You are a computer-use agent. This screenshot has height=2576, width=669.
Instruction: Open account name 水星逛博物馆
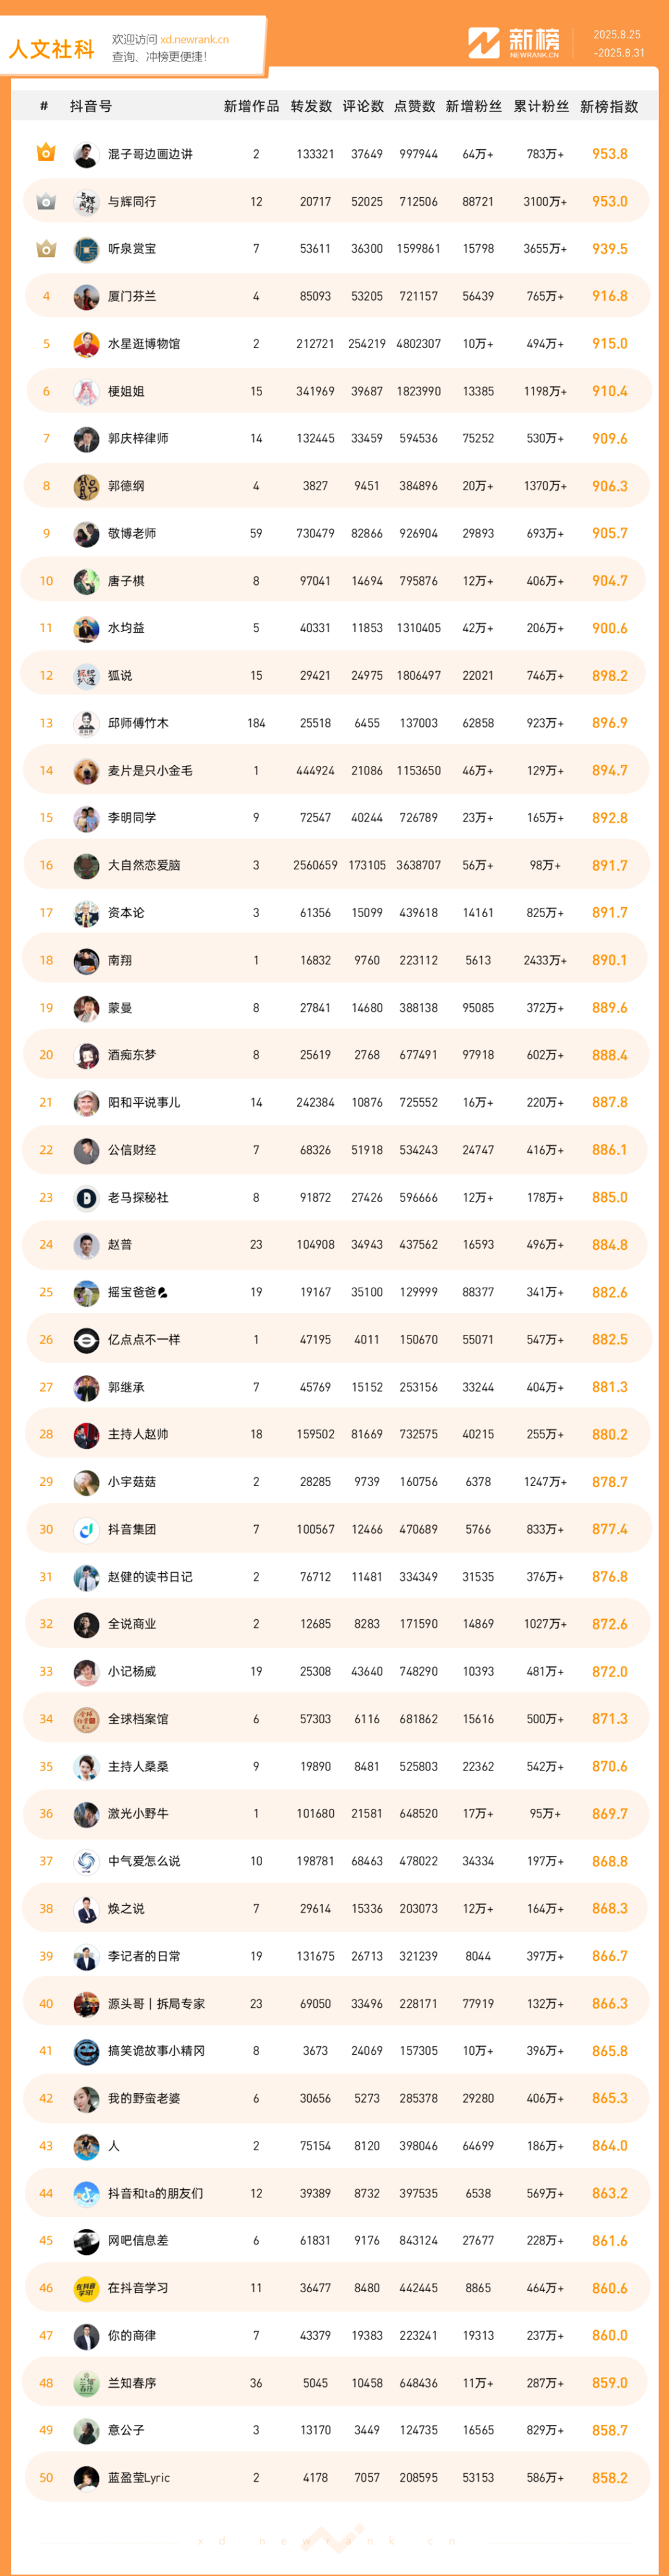click(144, 344)
